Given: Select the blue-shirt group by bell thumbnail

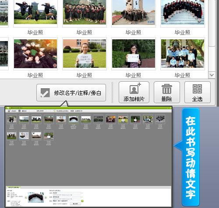Looking at the screenshot, I should click(x=183, y=53).
